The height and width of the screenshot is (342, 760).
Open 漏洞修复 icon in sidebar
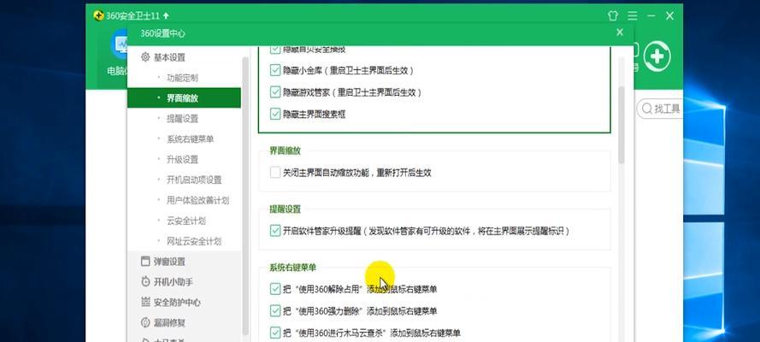[145, 322]
